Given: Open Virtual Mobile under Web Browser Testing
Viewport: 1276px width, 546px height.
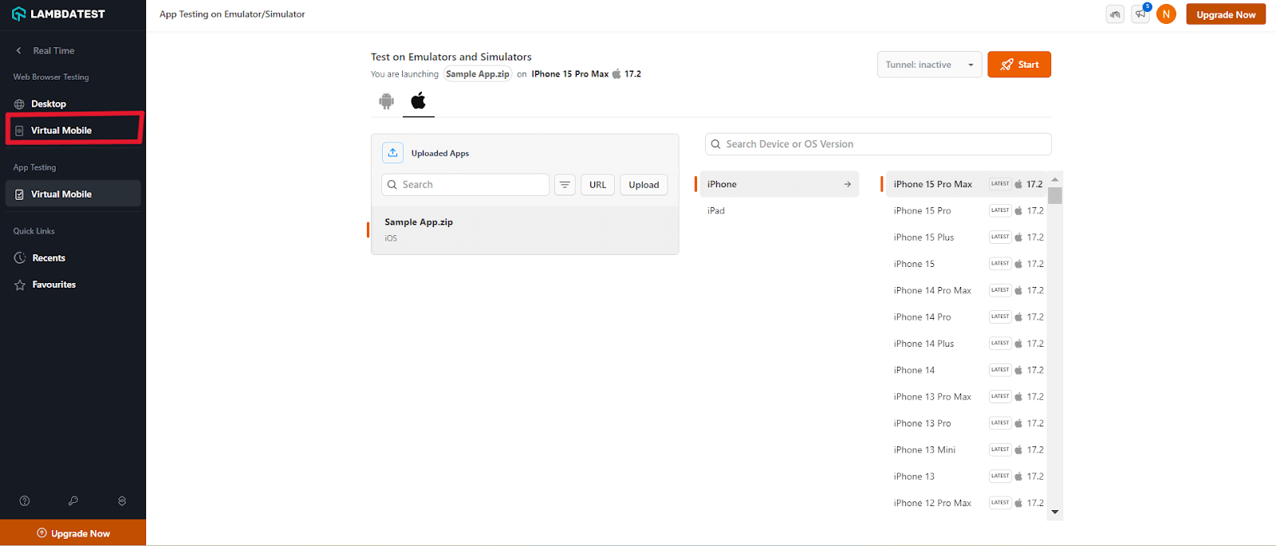Looking at the screenshot, I should click(x=73, y=130).
